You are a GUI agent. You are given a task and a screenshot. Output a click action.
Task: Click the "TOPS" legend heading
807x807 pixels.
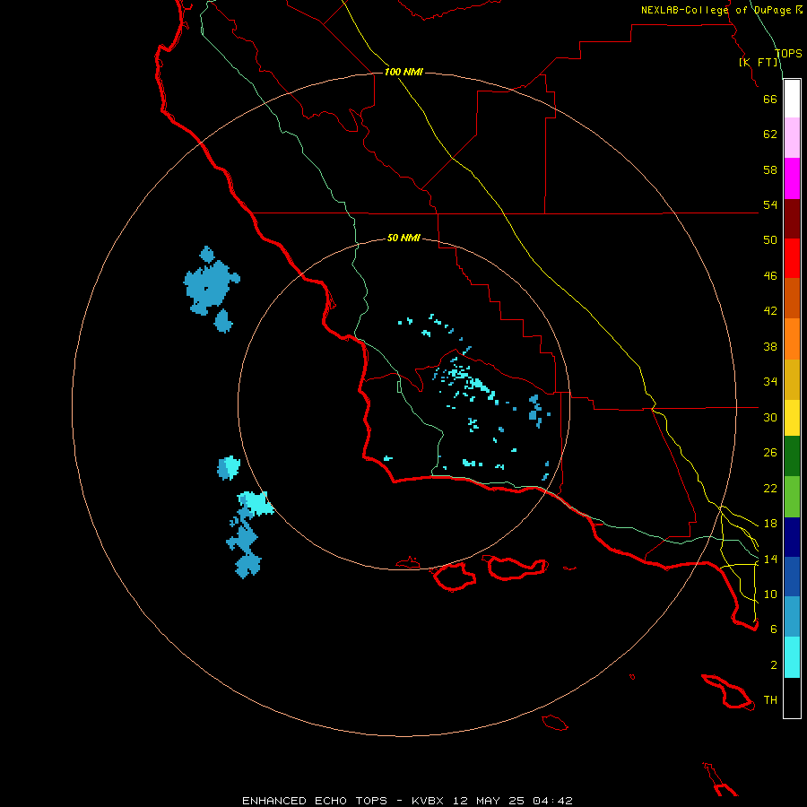788,53
